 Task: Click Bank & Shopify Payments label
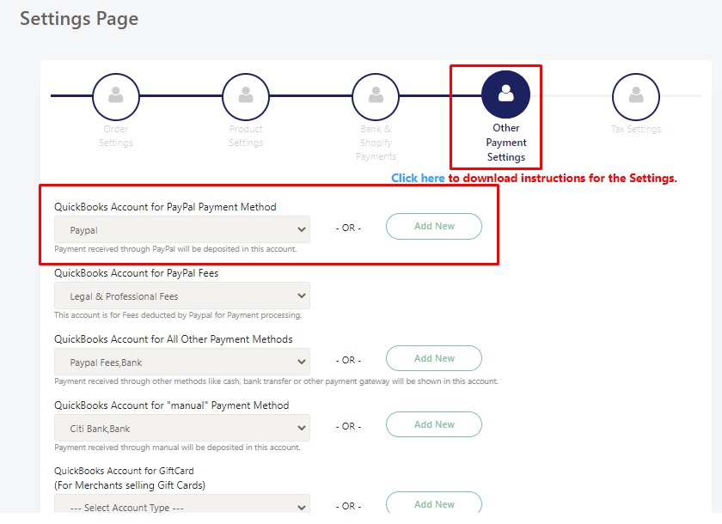pos(376,143)
